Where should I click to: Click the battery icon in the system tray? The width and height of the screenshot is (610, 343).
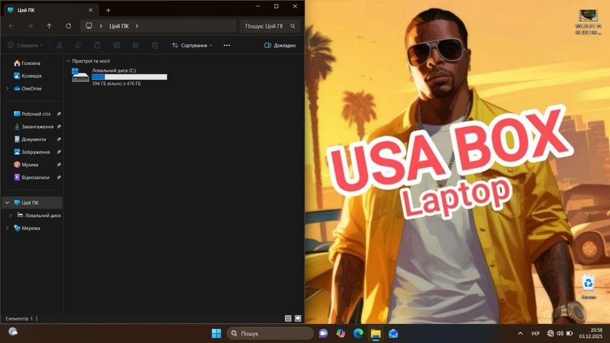(x=570, y=333)
